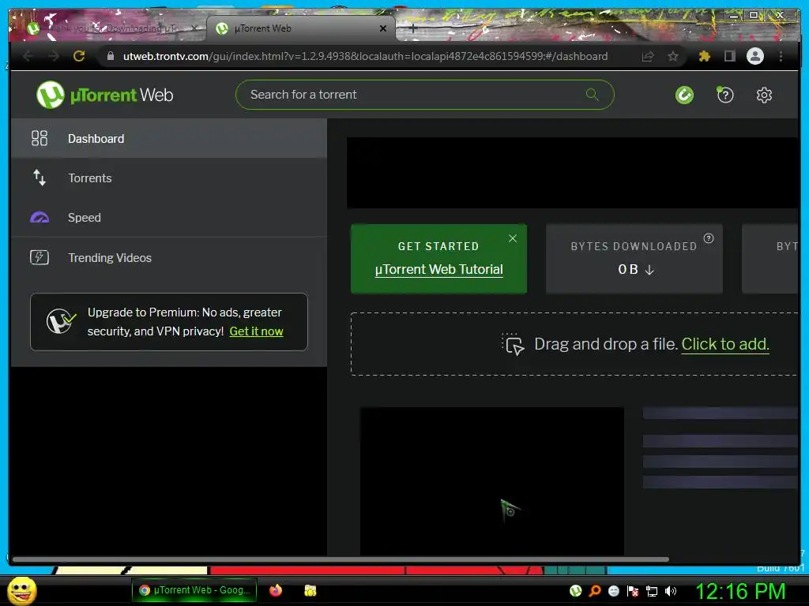Image resolution: width=809 pixels, height=606 pixels.
Task: Click the Click to add link
Action: pyautogui.click(x=725, y=344)
